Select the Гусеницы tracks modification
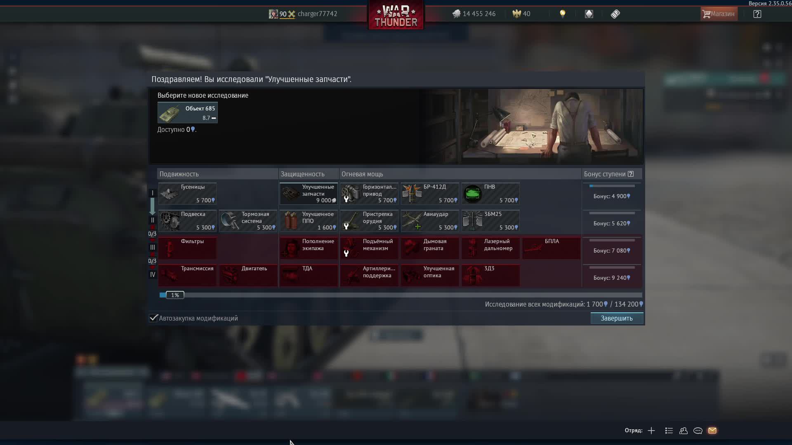Image resolution: width=792 pixels, height=445 pixels. point(187,194)
